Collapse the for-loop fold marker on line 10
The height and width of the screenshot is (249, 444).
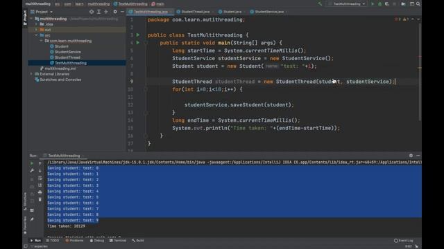[x=146, y=89]
